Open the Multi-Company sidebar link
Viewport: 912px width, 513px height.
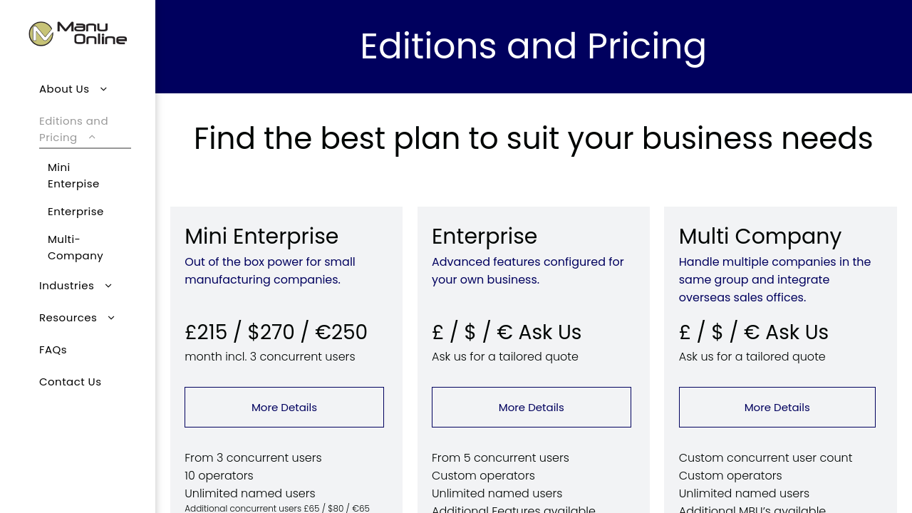click(76, 247)
